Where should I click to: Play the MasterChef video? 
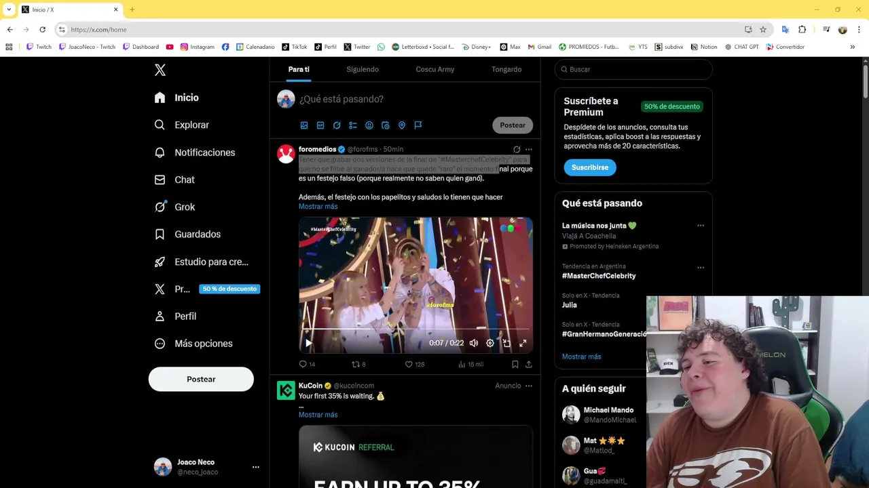[x=308, y=343]
